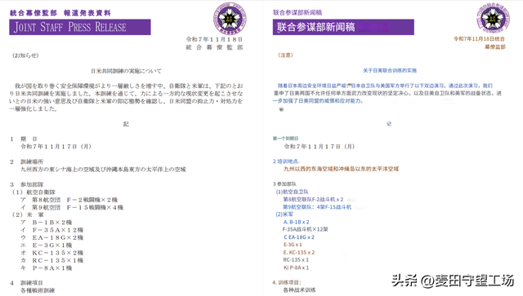Viewport: 523px width, 296px height.
Task: Click the "3 参加部隊" heading in the Japanese document
Action: [x=27, y=184]
